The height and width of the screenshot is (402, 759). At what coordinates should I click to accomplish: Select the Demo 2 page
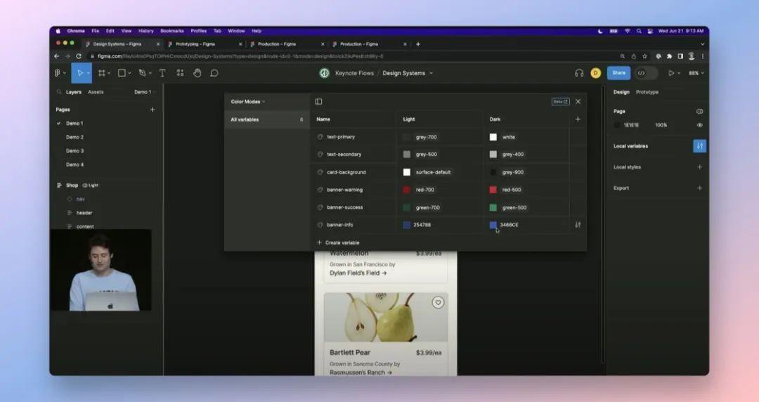click(x=74, y=137)
